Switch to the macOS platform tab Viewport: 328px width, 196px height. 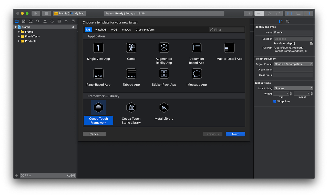(x=126, y=29)
